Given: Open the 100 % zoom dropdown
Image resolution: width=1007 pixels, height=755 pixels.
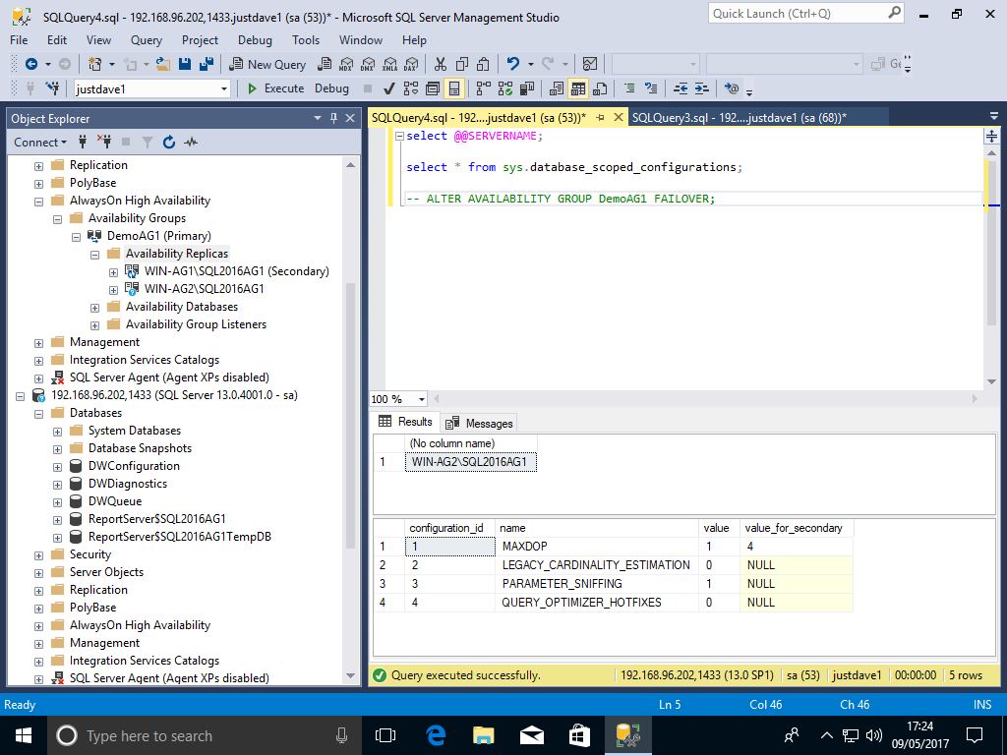Looking at the screenshot, I should pyautogui.click(x=422, y=399).
